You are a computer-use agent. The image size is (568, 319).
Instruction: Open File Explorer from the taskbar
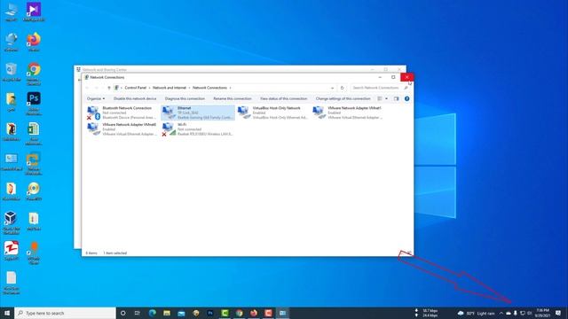(167, 313)
